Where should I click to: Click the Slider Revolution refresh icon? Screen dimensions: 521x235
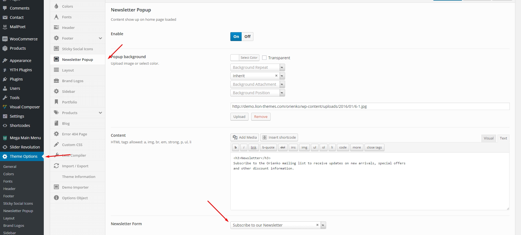point(5,147)
